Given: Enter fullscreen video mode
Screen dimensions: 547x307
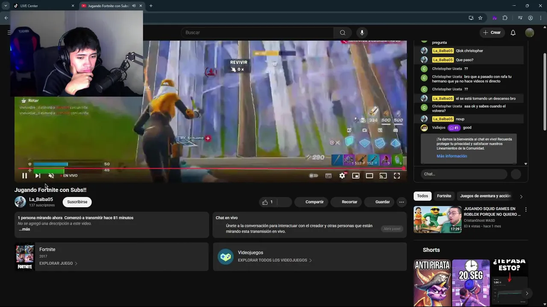Looking at the screenshot, I should pos(397,176).
